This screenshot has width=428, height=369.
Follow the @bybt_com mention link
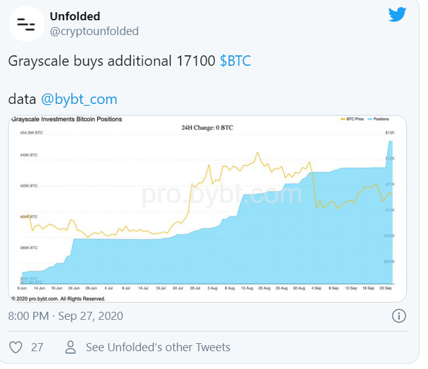pyautogui.click(x=79, y=99)
